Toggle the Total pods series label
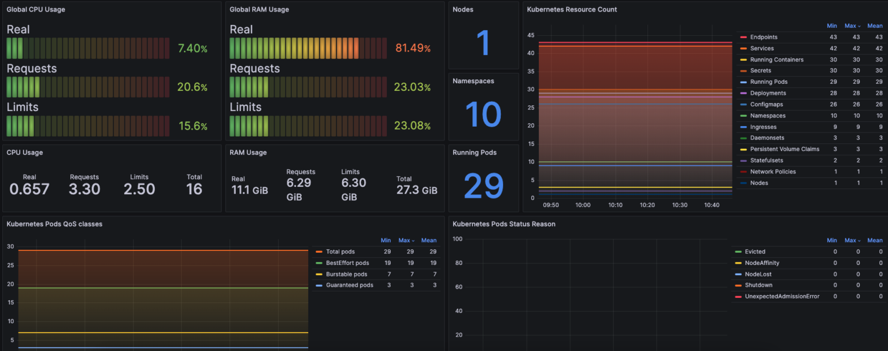Image resolution: width=888 pixels, height=351 pixels. (x=341, y=252)
